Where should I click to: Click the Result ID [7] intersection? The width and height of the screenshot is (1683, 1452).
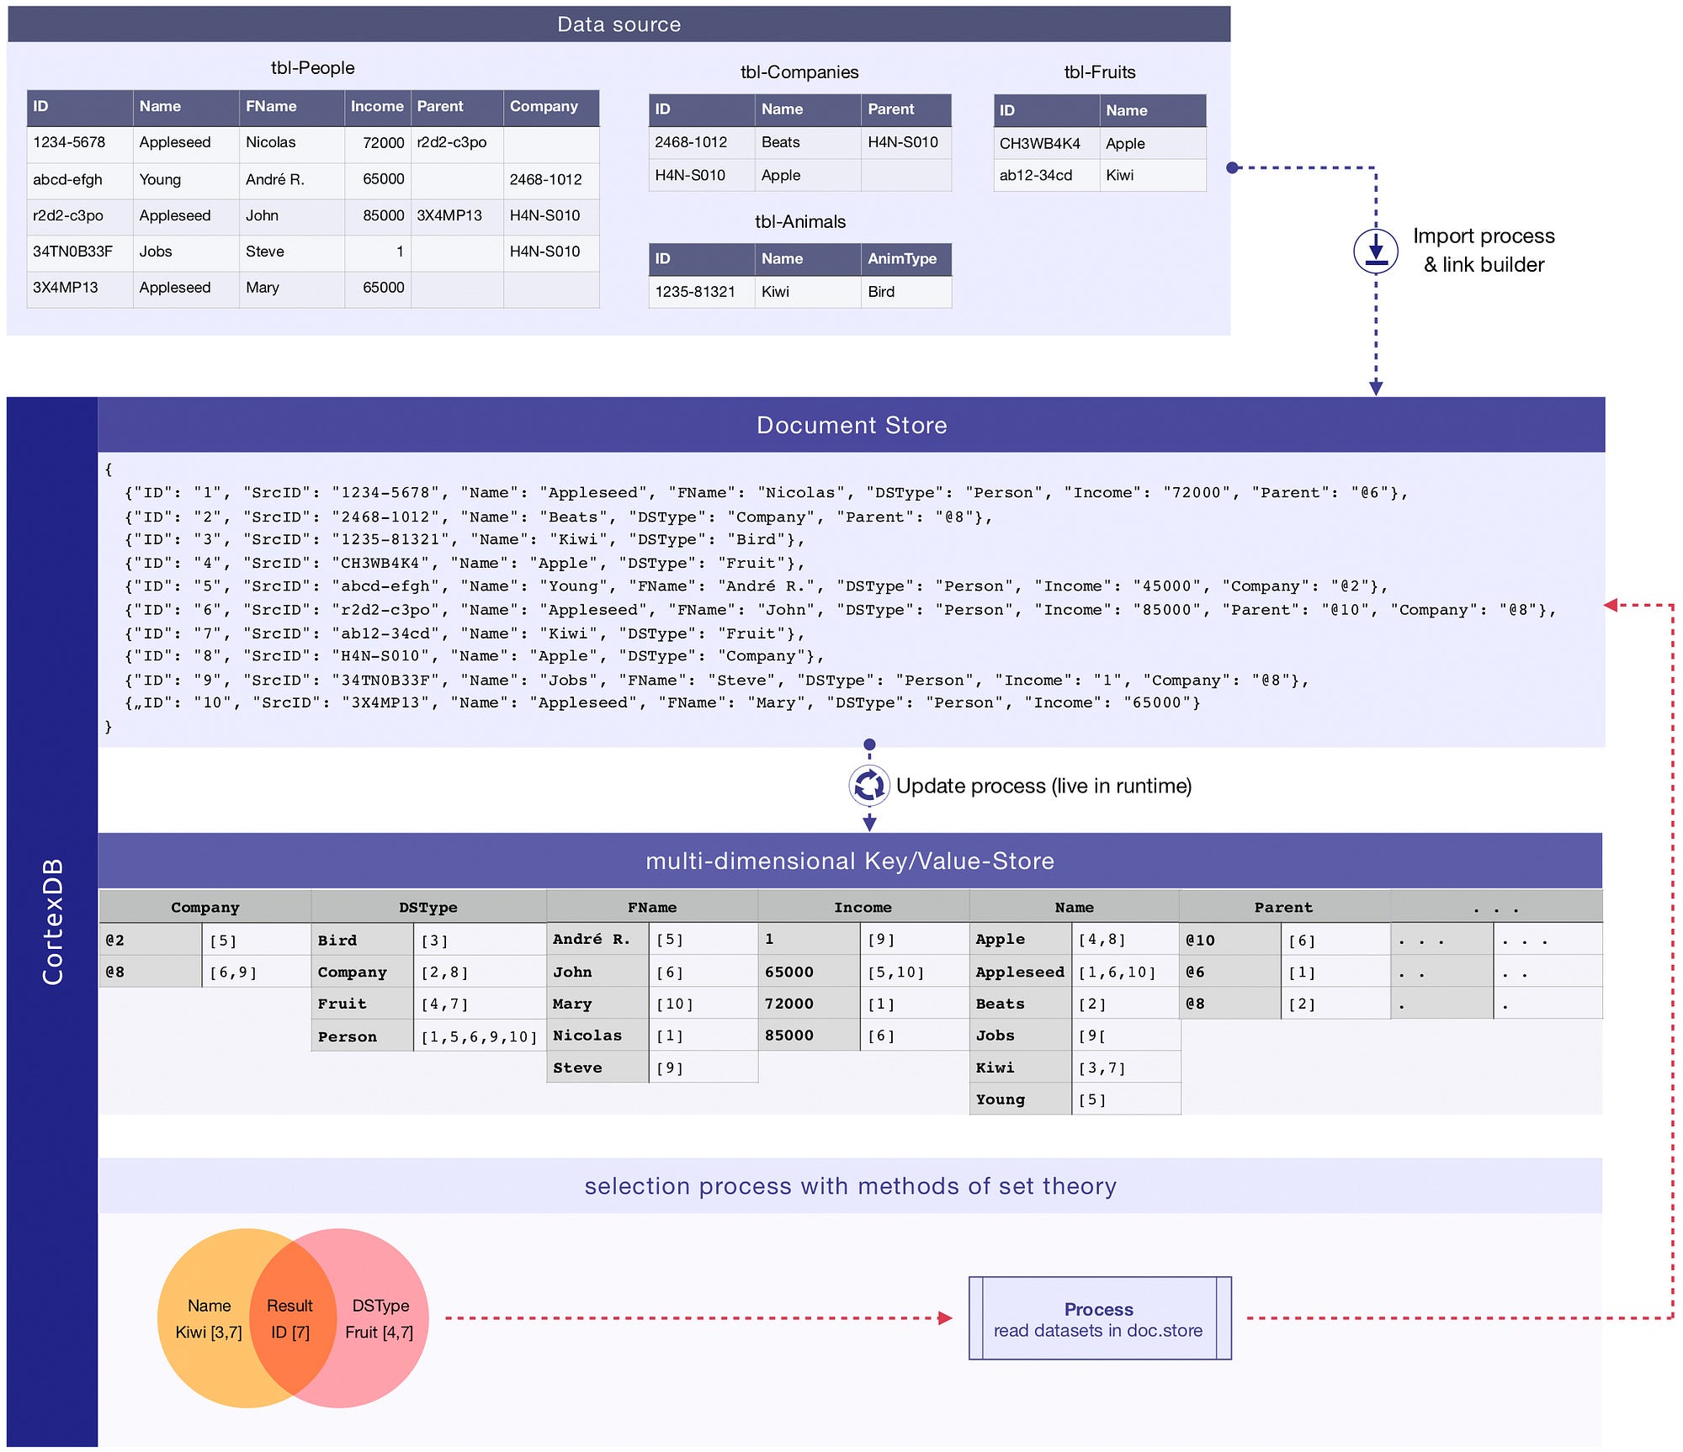click(290, 1318)
